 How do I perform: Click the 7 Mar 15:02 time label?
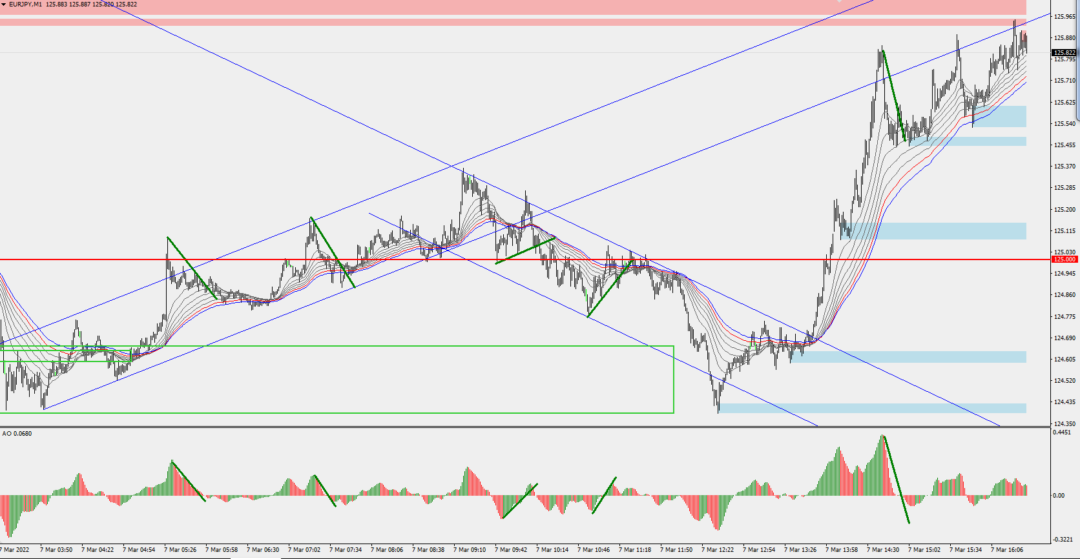coord(924,550)
